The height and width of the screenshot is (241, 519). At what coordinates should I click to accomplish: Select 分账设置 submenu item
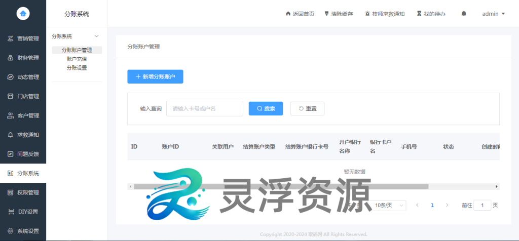(x=77, y=68)
